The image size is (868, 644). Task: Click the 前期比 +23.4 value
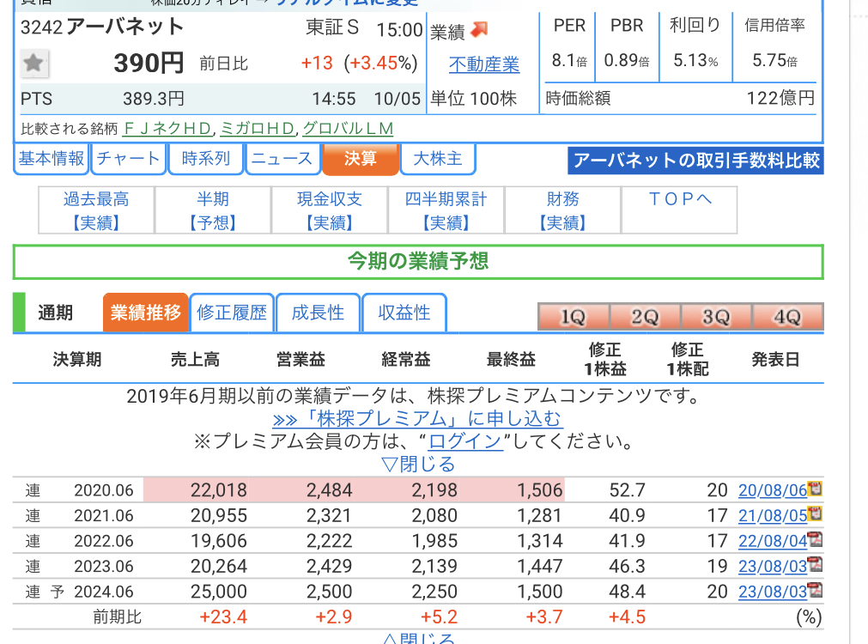pyautogui.click(x=223, y=617)
